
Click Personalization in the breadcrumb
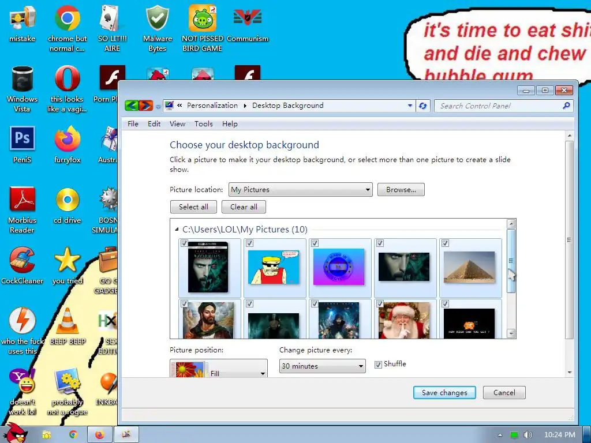[x=212, y=106]
